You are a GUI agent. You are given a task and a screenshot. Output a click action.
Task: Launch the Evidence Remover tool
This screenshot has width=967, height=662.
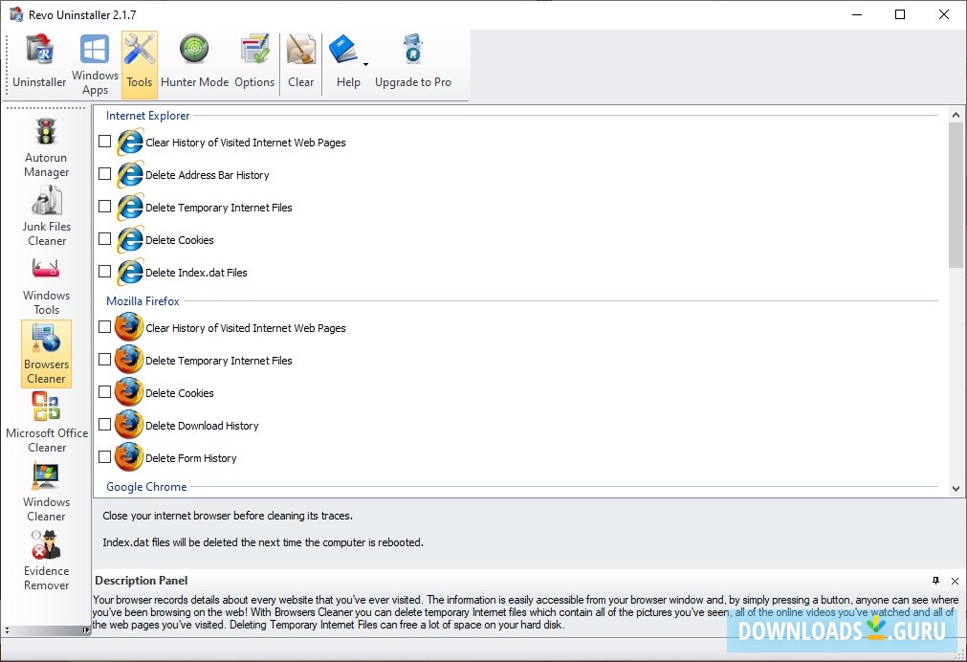coord(45,560)
